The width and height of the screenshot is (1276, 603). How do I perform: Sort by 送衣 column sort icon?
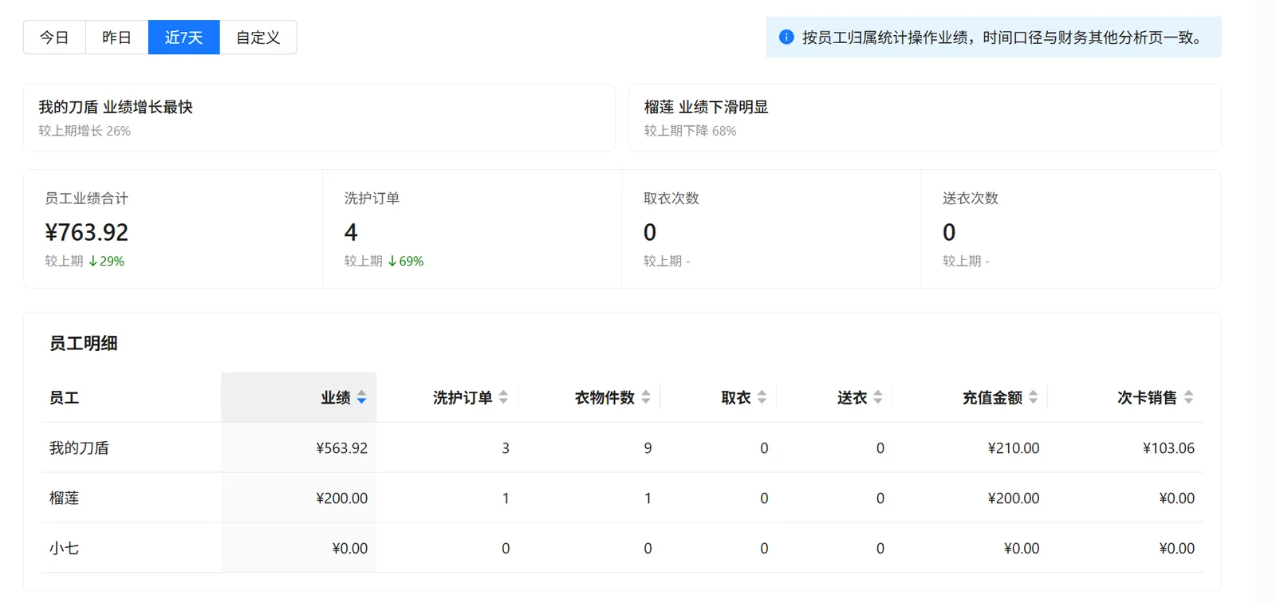click(878, 397)
